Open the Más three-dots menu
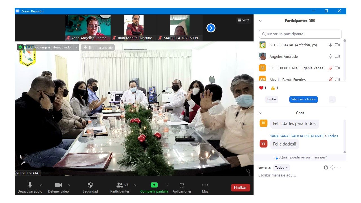This screenshot has width=361, height=203. coord(205,185)
